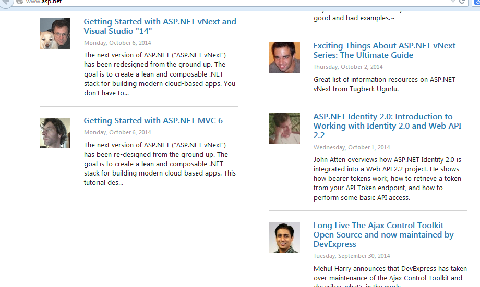Click the Tuesday, September 30, 2014 date
480x287 pixels.
pyautogui.click(x=351, y=256)
